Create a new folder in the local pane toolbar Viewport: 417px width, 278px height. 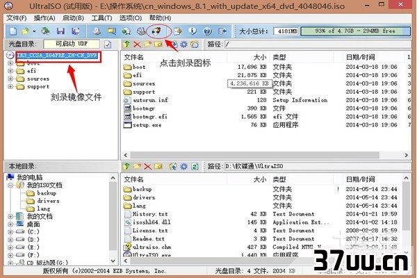tap(137, 167)
